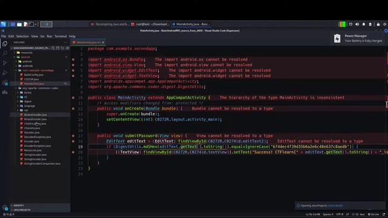This screenshot has width=388, height=218.
Task: Click the lock screen icon in system tray
Action: [378, 24]
